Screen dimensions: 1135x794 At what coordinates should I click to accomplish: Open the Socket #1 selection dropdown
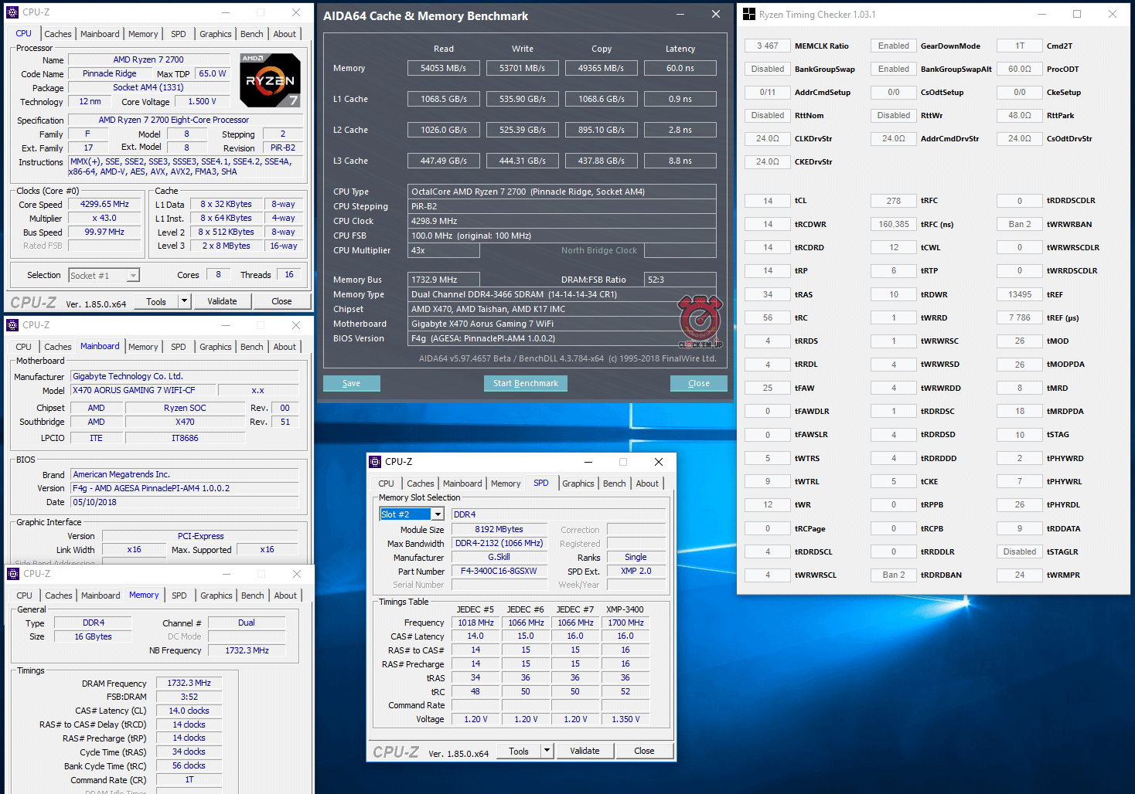pyautogui.click(x=133, y=276)
